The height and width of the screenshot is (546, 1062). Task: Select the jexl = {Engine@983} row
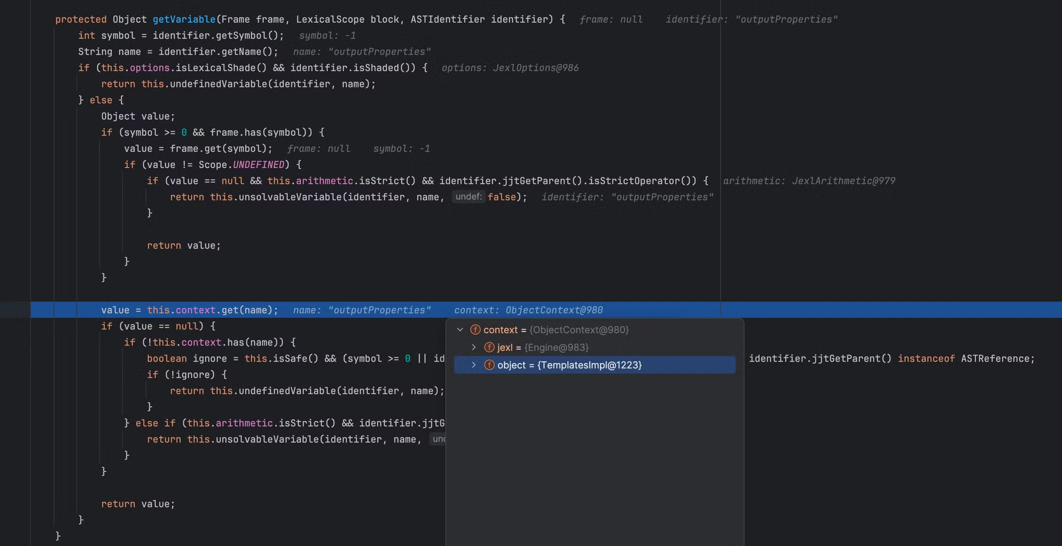tap(542, 348)
